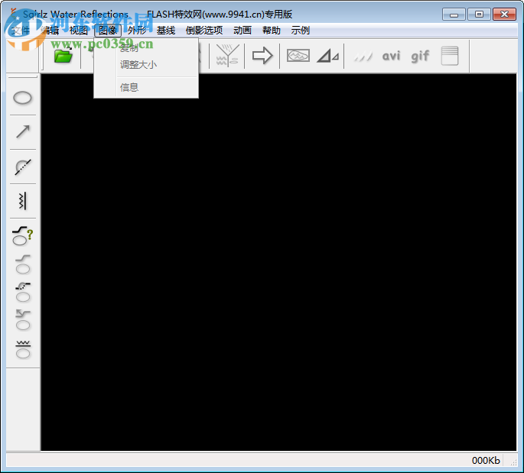The height and width of the screenshot is (473, 524).
Task: Click the gif export icon
Action: (x=420, y=56)
